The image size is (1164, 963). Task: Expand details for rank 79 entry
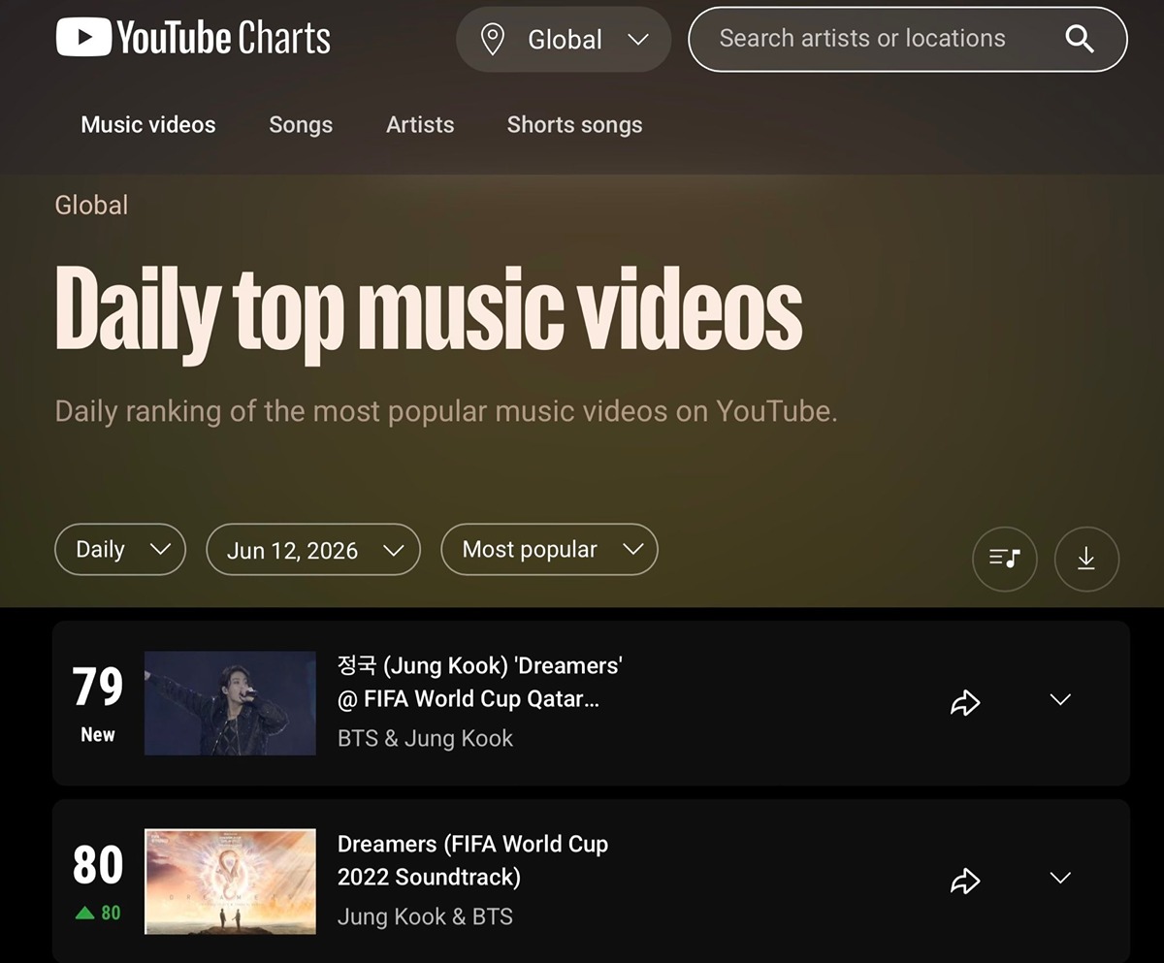tap(1060, 700)
